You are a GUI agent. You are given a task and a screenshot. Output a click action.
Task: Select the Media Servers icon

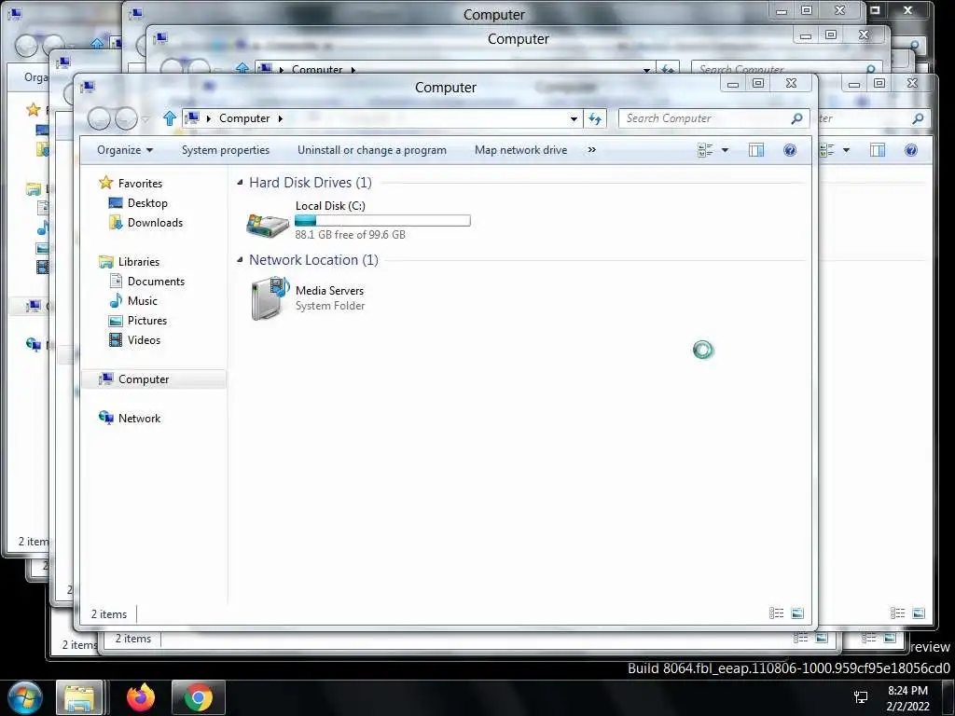(270, 297)
